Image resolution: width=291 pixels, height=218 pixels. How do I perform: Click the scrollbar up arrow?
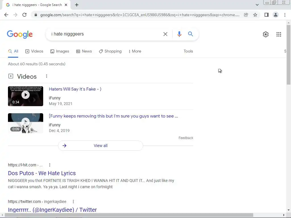289,23
